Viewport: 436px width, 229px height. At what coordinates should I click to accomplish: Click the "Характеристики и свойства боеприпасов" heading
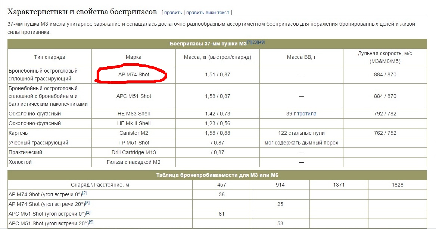82,12
